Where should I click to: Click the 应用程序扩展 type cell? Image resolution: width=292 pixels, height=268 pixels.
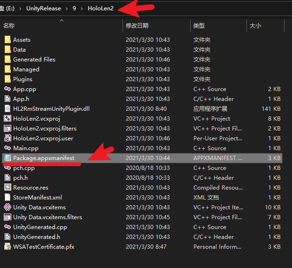click(210, 108)
